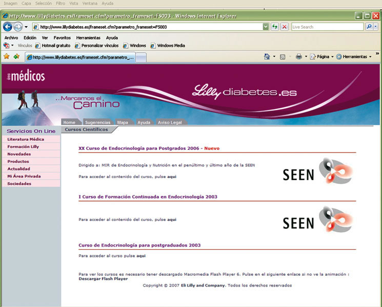This screenshot has width=382, height=307.
Task: Click the Eli Lilly and Company copyright text
Action: (x=204, y=286)
